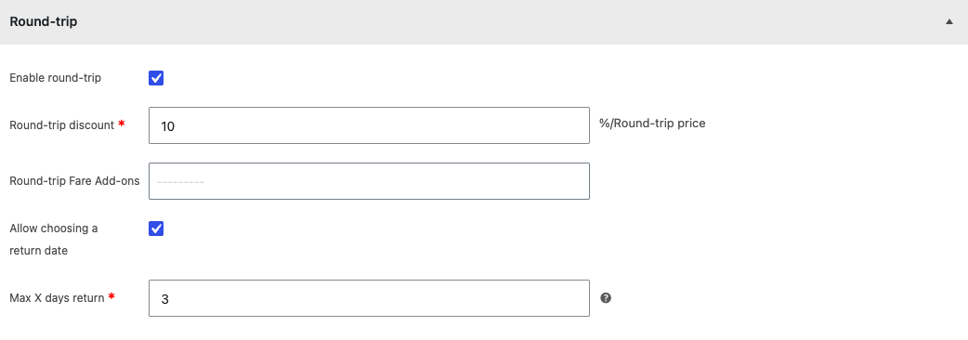Image resolution: width=968 pixels, height=340 pixels.
Task: Click the Round-trip Fare Add-ons label
Action: 74,181
